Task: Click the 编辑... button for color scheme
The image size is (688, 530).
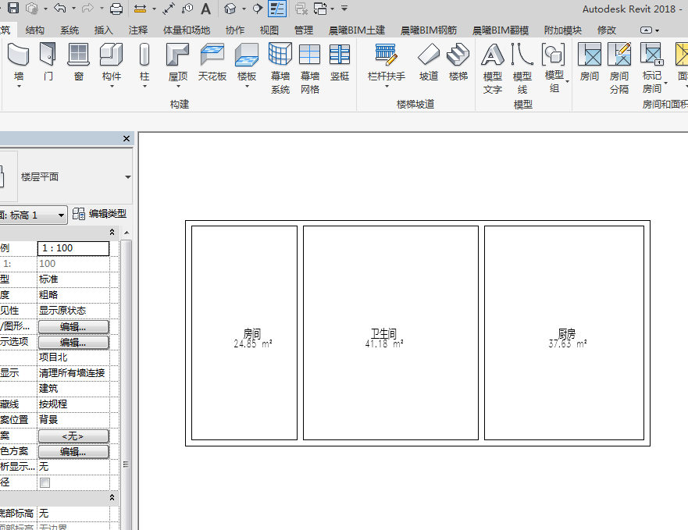Action: click(73, 451)
